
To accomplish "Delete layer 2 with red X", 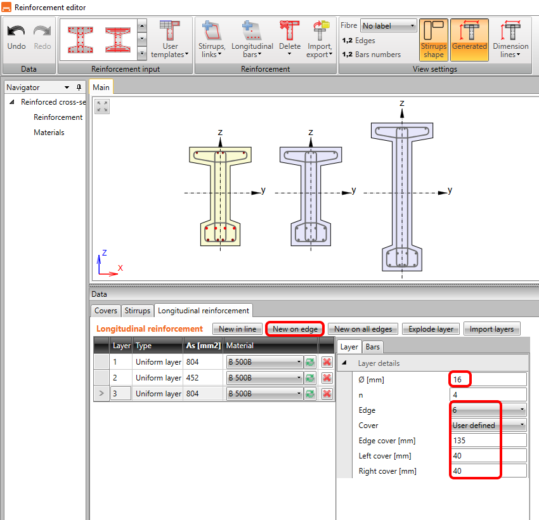I will point(327,378).
